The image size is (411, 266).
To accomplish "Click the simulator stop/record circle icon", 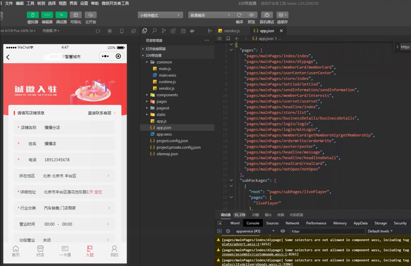I will click(110, 31).
